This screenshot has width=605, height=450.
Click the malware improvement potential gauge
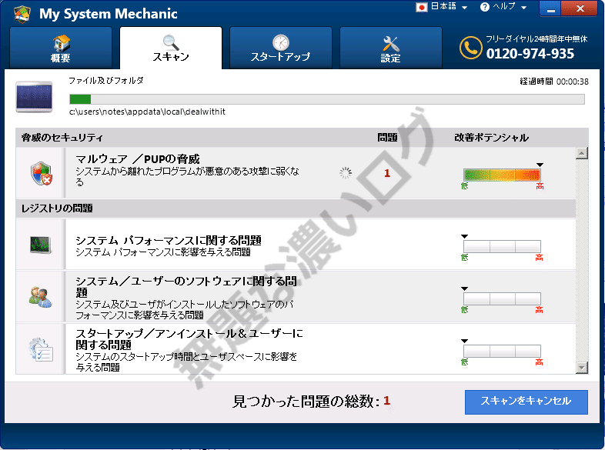502,175
